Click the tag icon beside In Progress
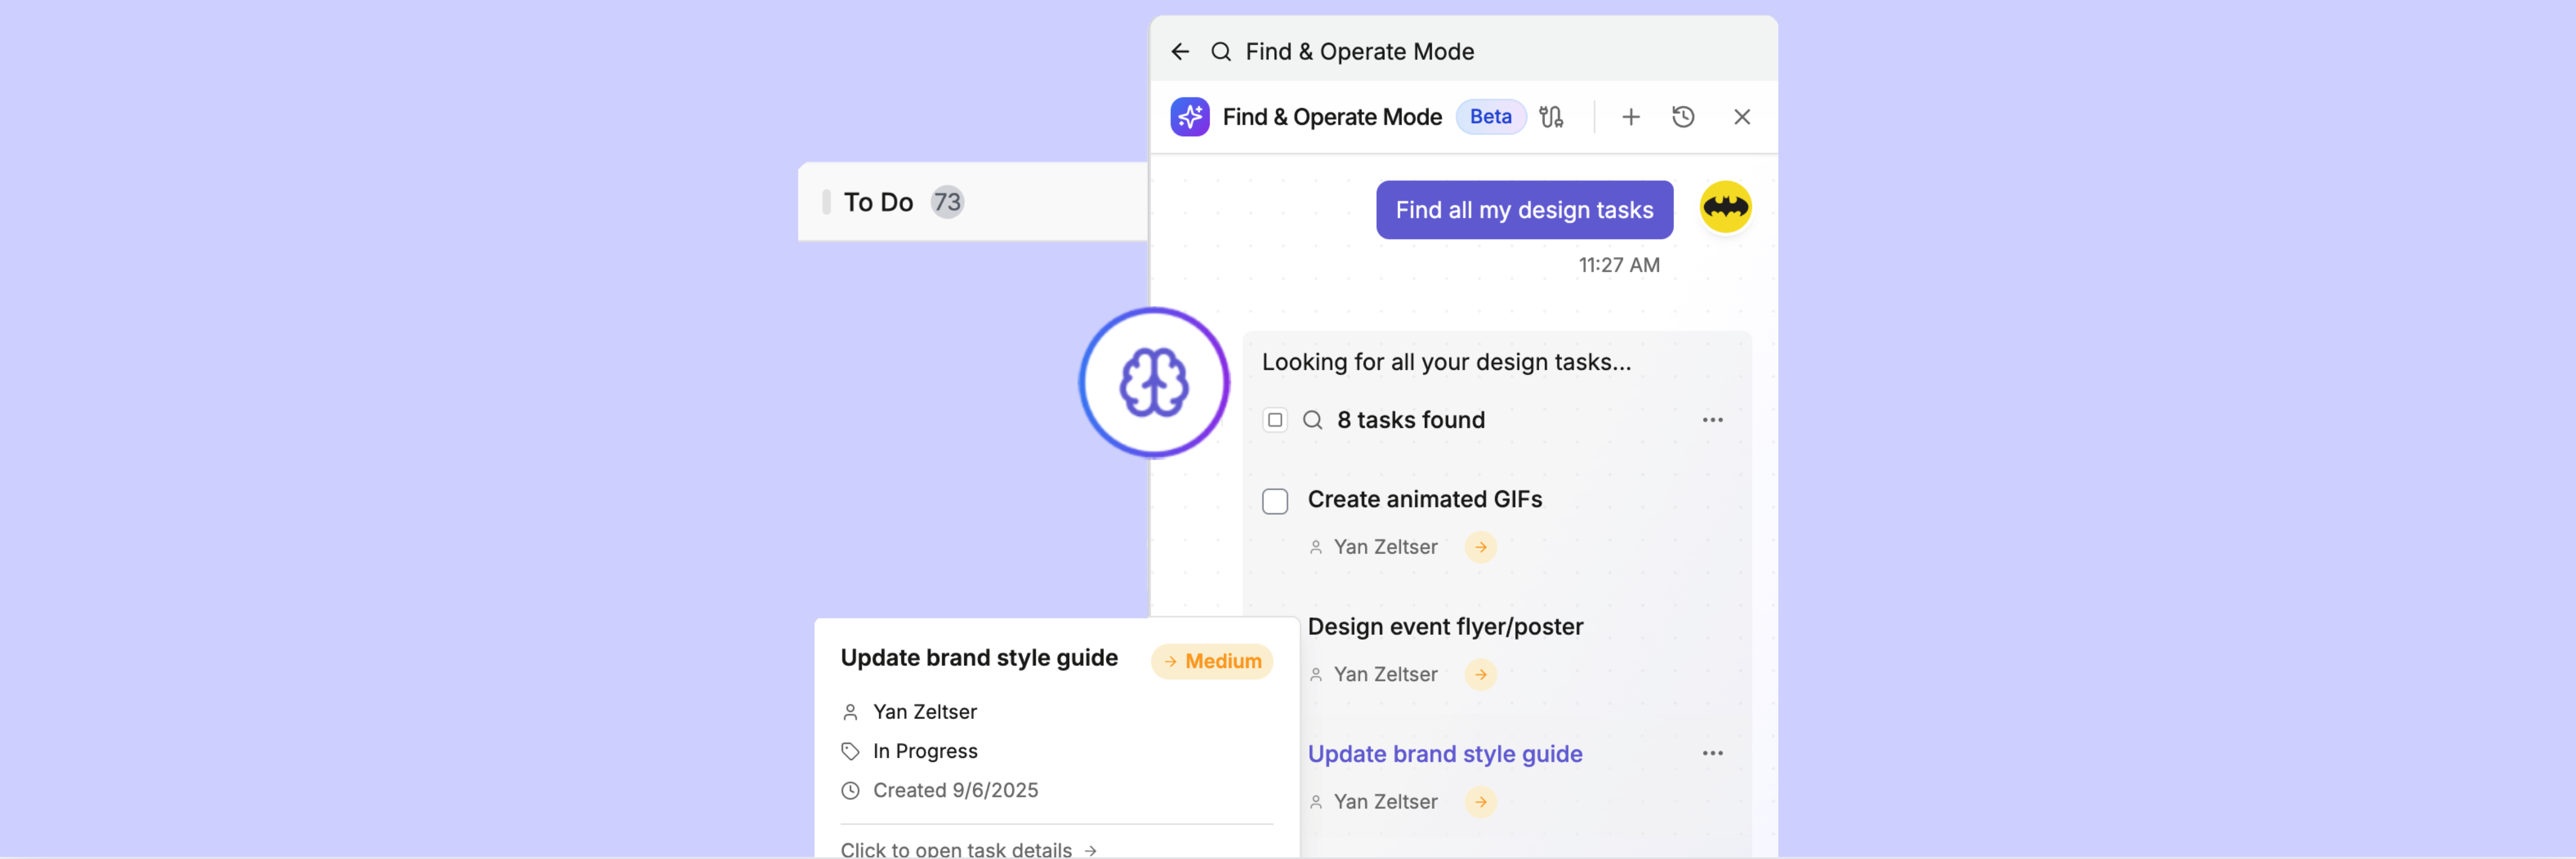This screenshot has height=859, width=2576. click(x=850, y=751)
